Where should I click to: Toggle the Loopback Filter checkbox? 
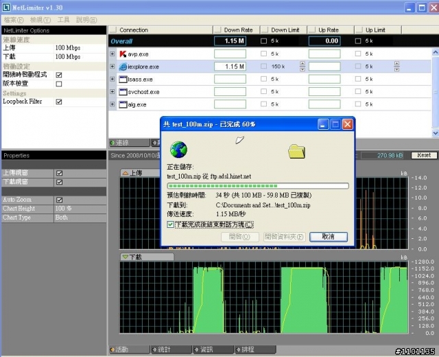(59, 102)
